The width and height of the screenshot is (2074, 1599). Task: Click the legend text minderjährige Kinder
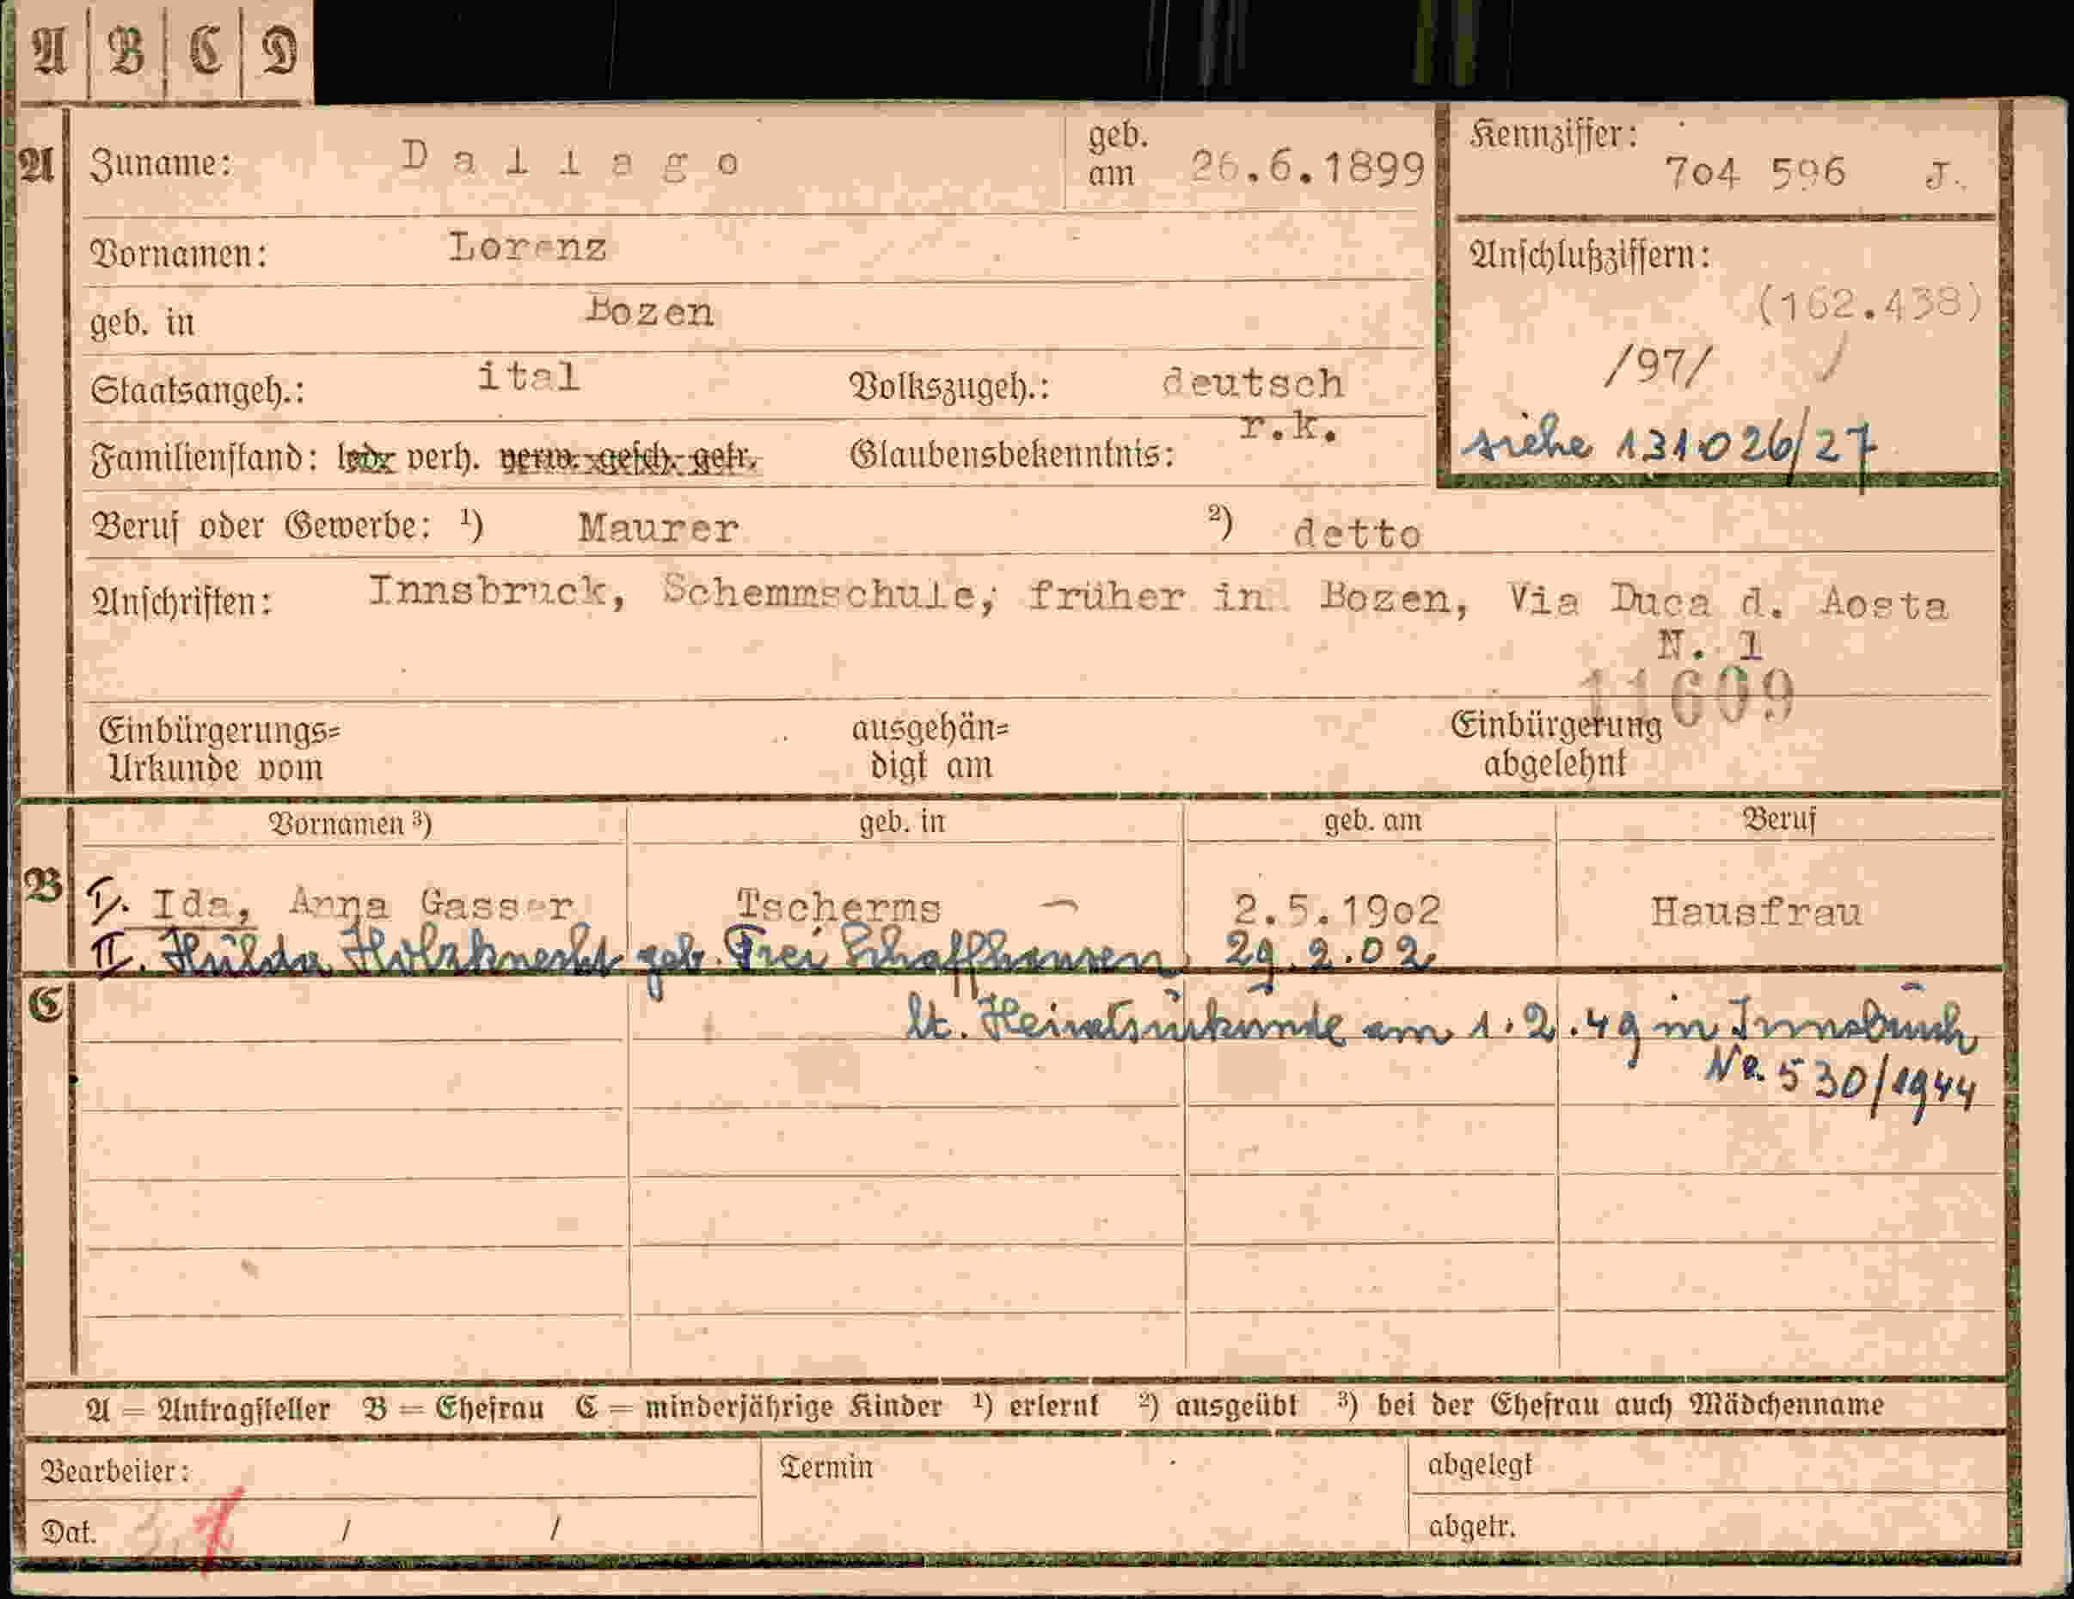pos(794,1406)
